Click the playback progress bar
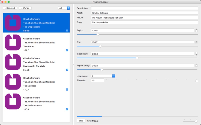 coord(137,116)
